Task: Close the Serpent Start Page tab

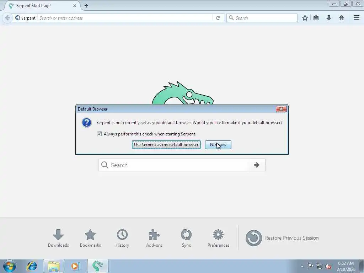Action: click(x=75, y=6)
